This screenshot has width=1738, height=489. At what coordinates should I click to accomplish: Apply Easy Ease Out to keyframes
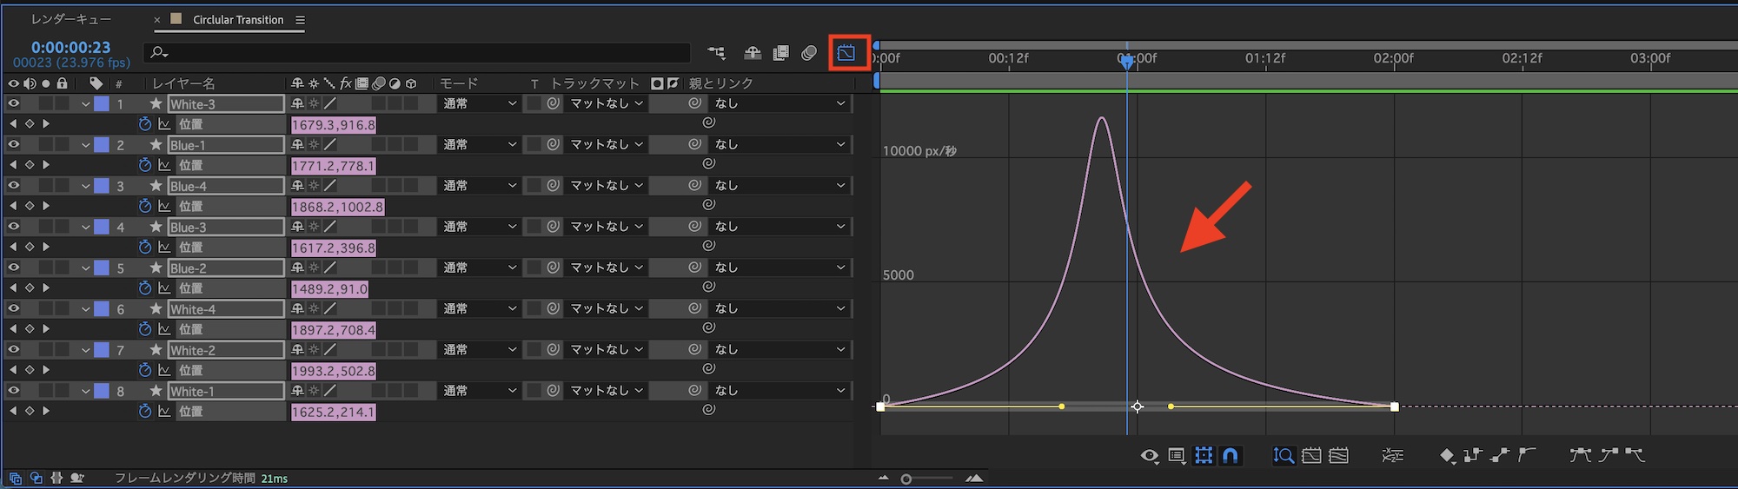(1635, 454)
